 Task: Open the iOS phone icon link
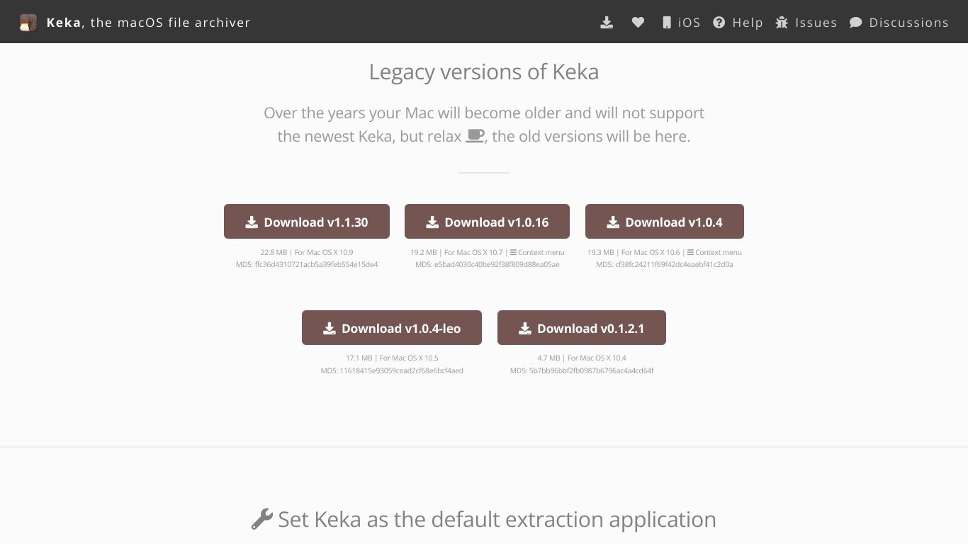click(x=667, y=23)
